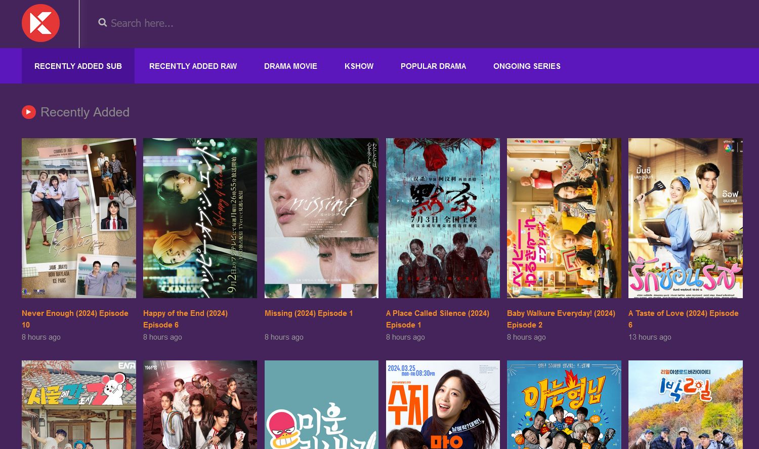
Task: Switch to Recently Added Raw tab
Action: click(193, 66)
